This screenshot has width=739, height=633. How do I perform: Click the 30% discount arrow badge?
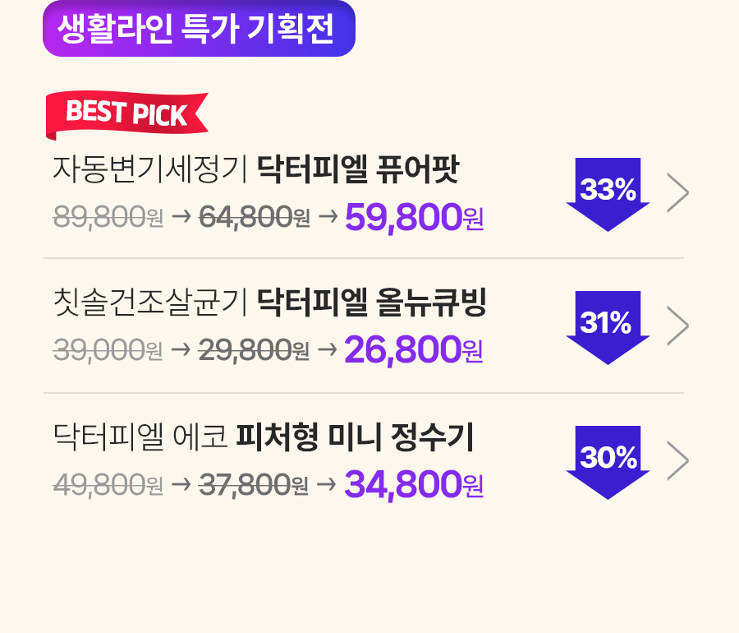tap(608, 463)
